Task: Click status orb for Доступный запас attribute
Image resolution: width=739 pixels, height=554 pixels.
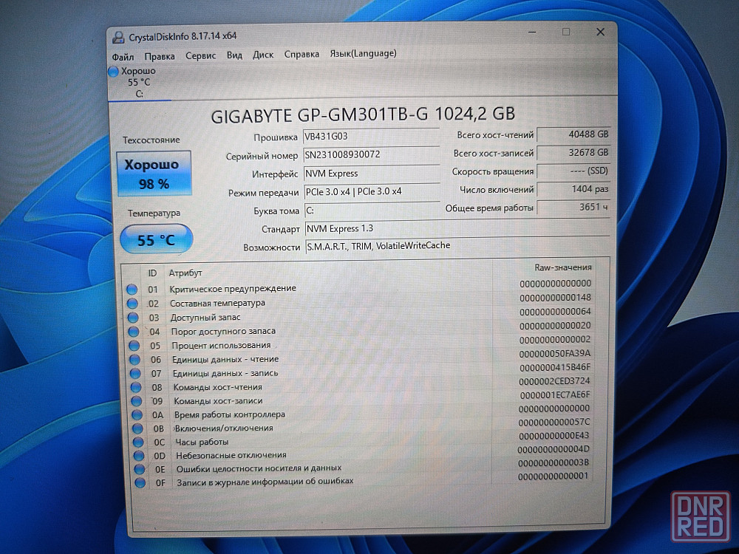Action: pos(134,317)
